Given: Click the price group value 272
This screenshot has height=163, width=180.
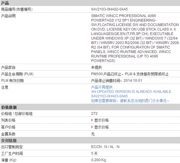Looking at the screenshot, I should point(94,114).
